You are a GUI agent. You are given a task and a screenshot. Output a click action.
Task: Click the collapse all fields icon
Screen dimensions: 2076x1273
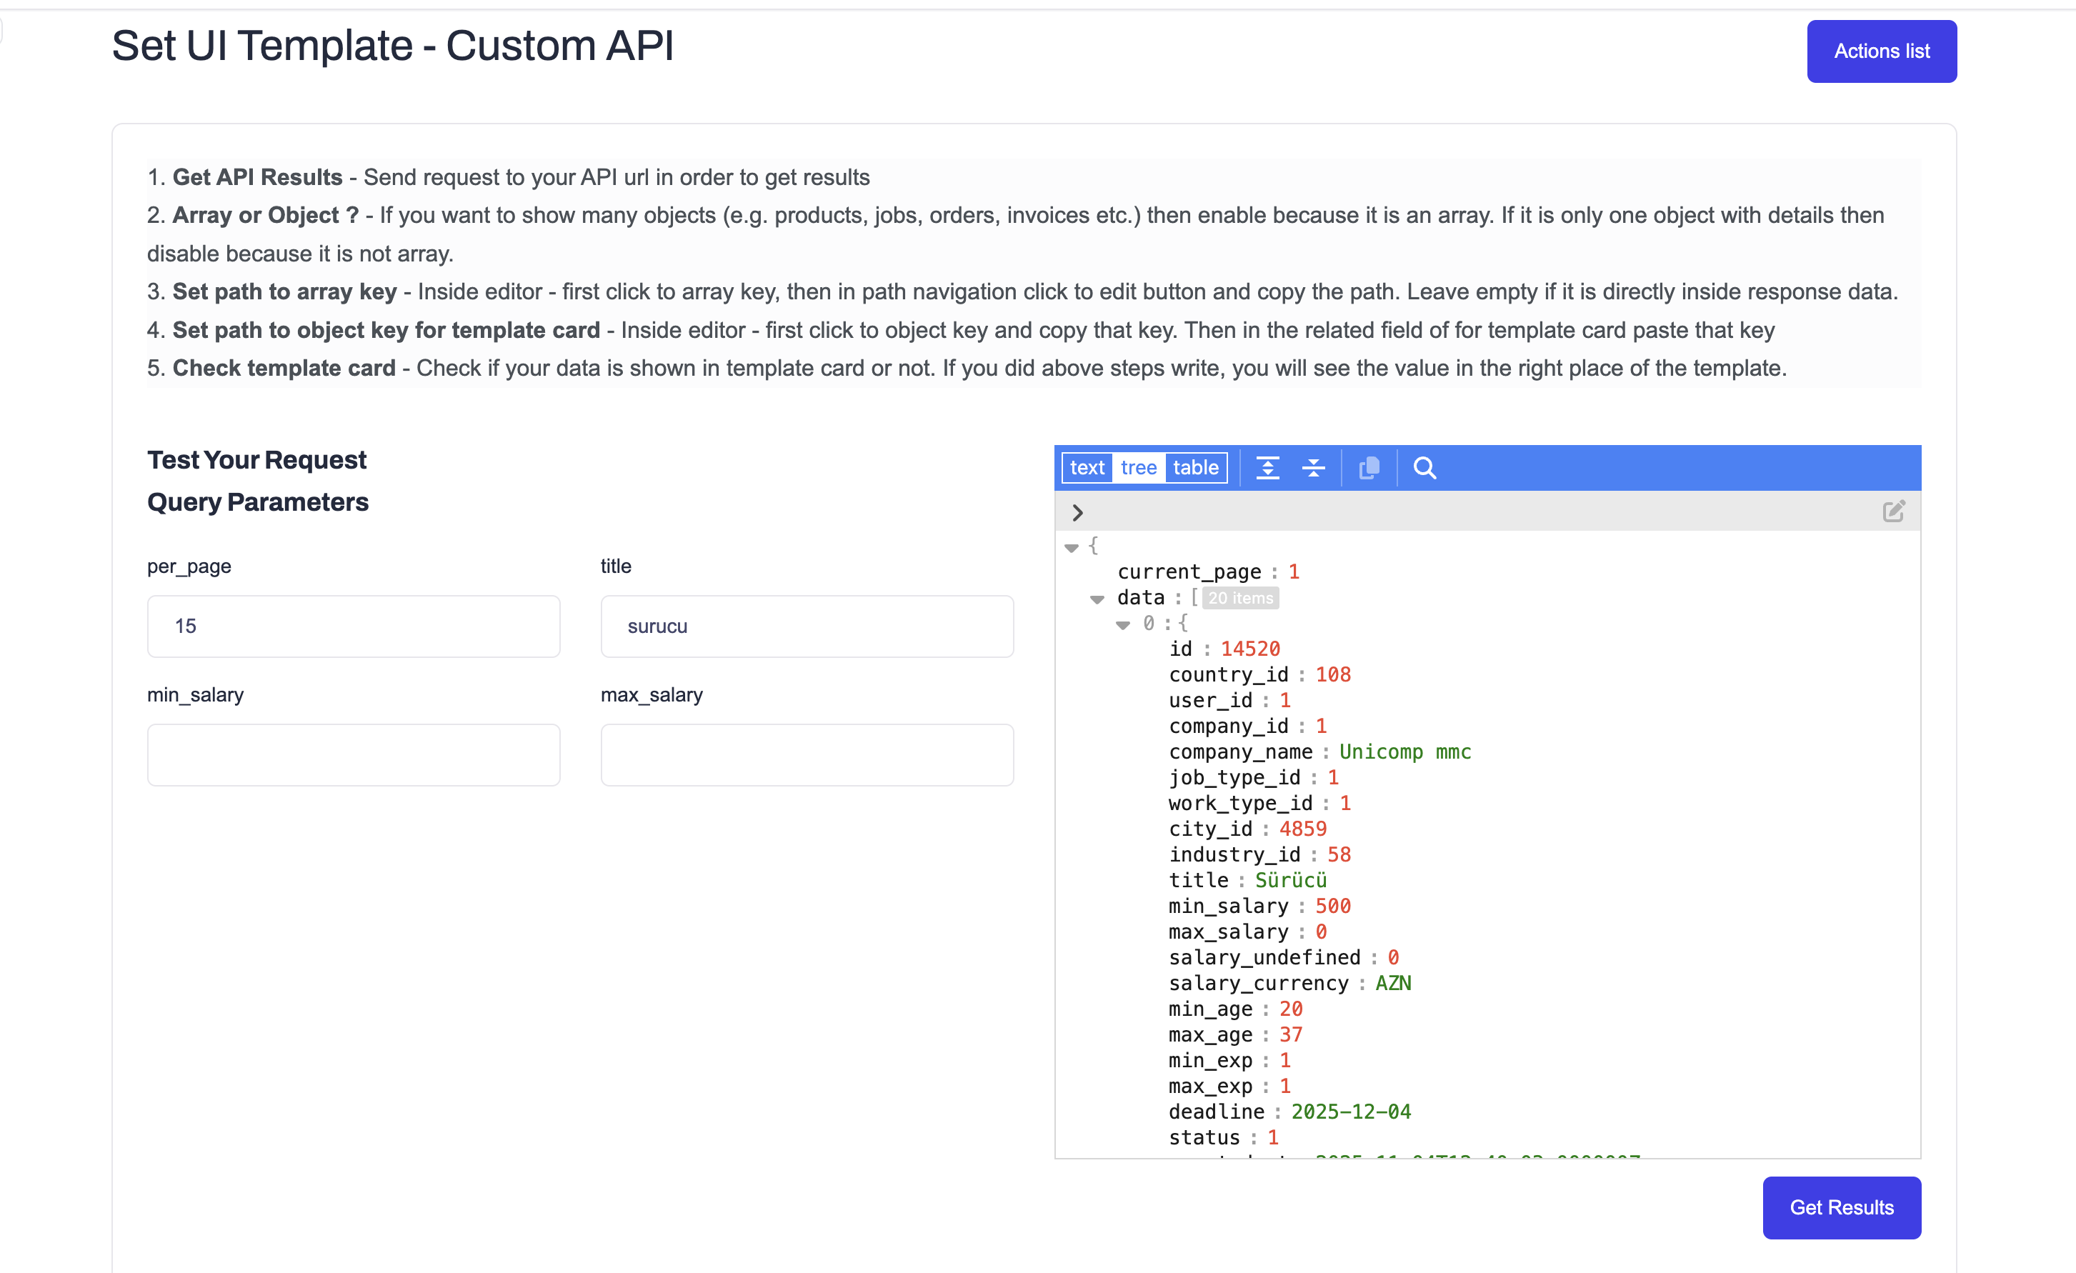(x=1312, y=468)
